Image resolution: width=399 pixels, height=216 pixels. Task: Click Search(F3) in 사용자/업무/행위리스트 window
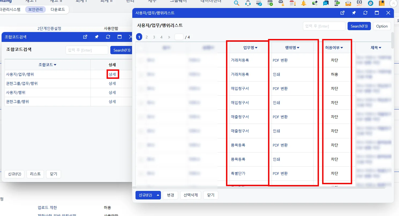pyautogui.click(x=359, y=26)
